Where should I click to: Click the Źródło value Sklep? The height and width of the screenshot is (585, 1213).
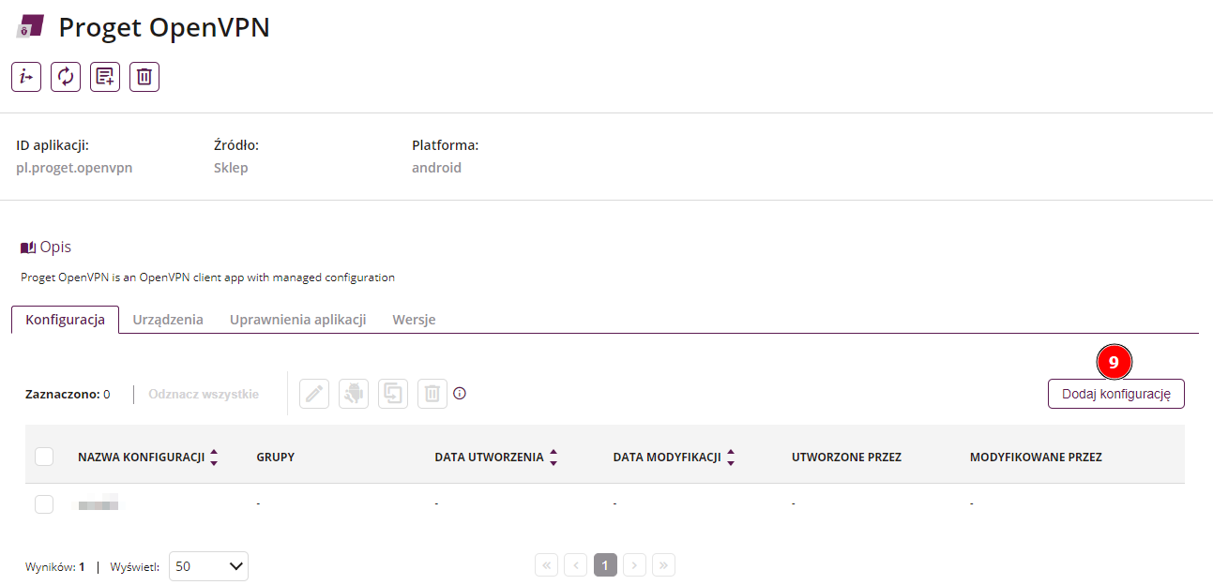[x=231, y=168]
